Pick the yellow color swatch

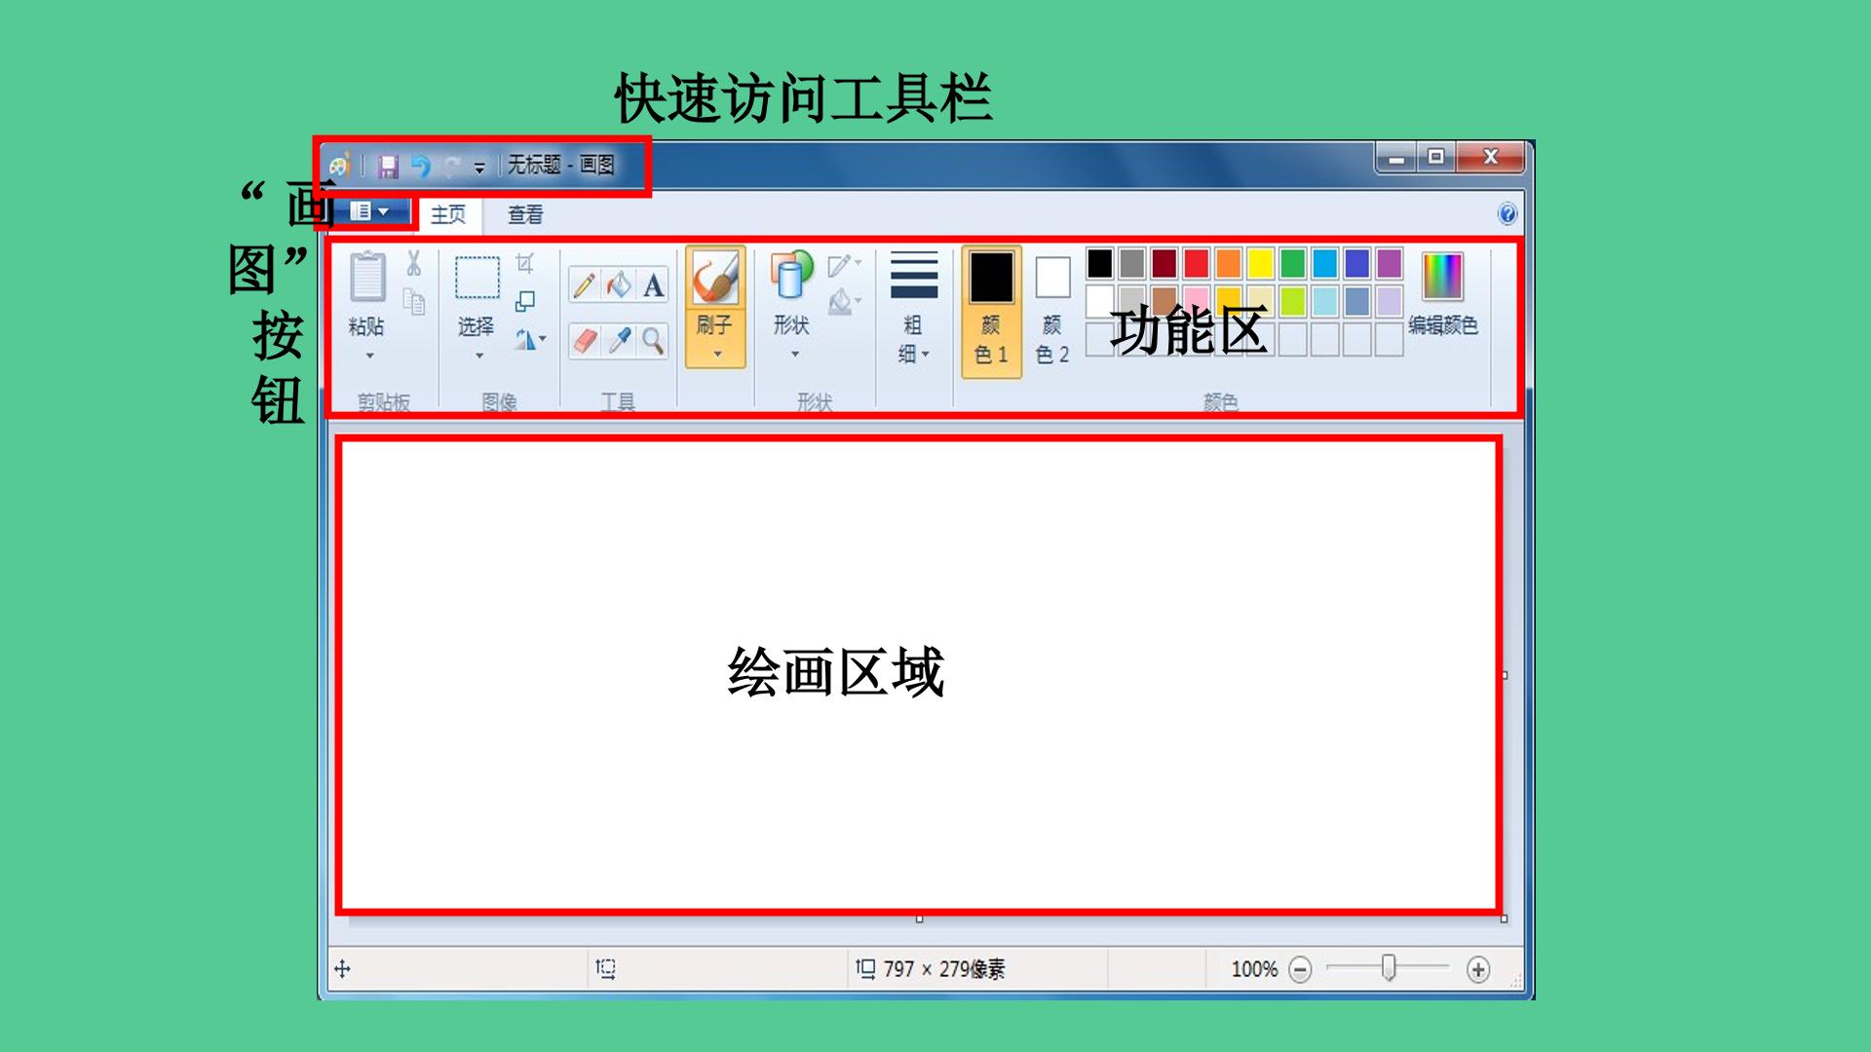[x=1260, y=264]
